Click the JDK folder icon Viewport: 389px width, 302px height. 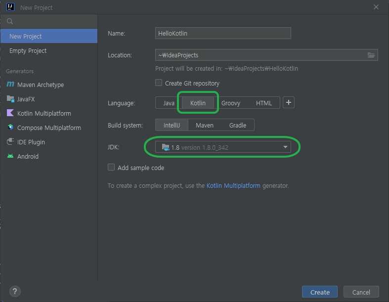click(166, 147)
